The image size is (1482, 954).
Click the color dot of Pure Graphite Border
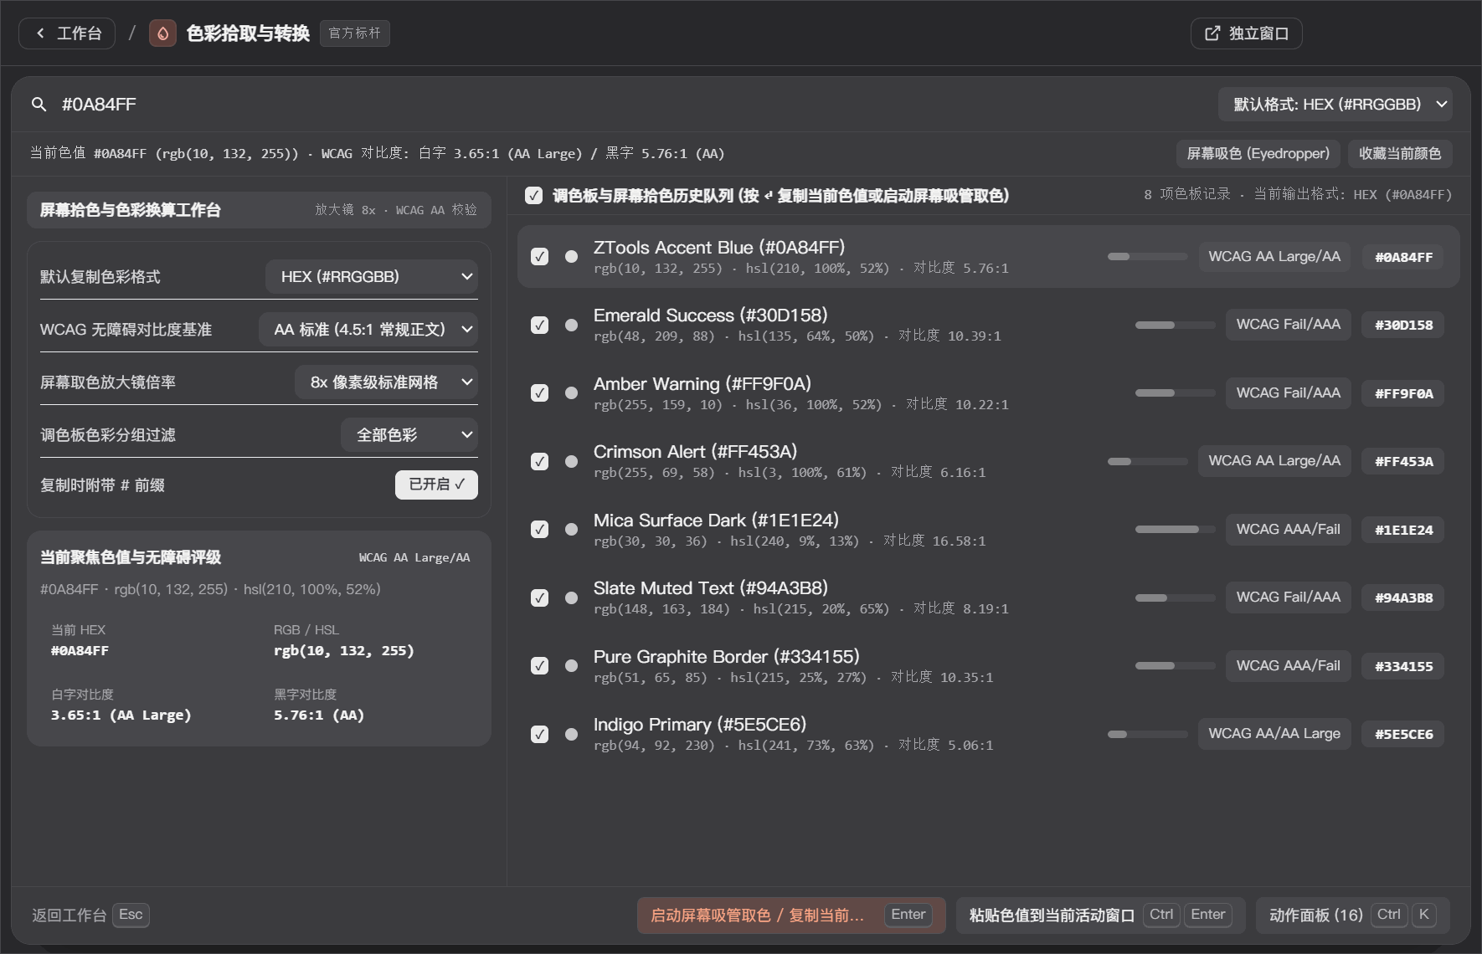(x=571, y=666)
